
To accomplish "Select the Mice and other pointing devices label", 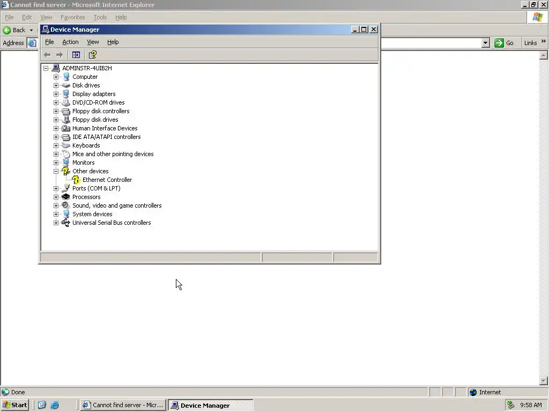I will pyautogui.click(x=113, y=154).
